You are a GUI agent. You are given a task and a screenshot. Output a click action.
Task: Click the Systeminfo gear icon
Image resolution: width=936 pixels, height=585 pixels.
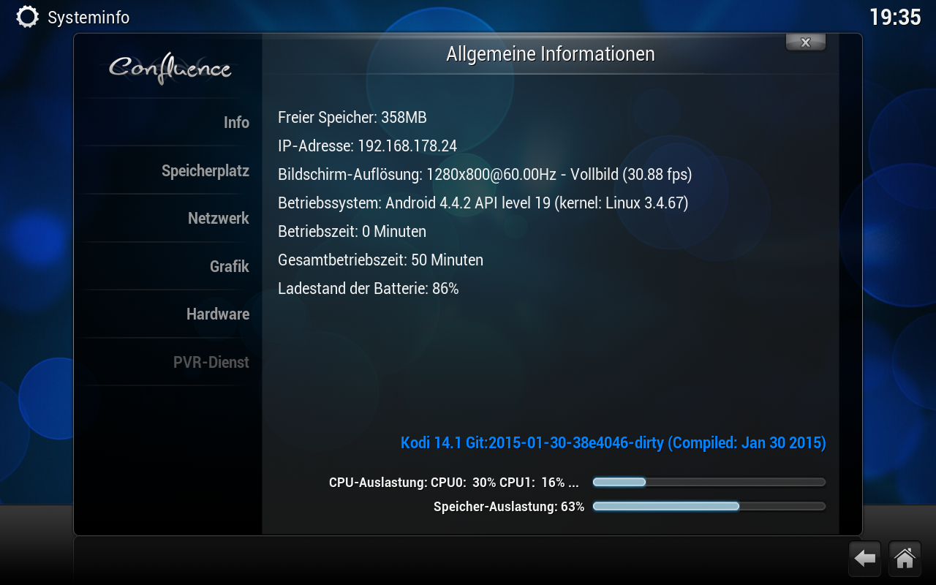click(27, 17)
